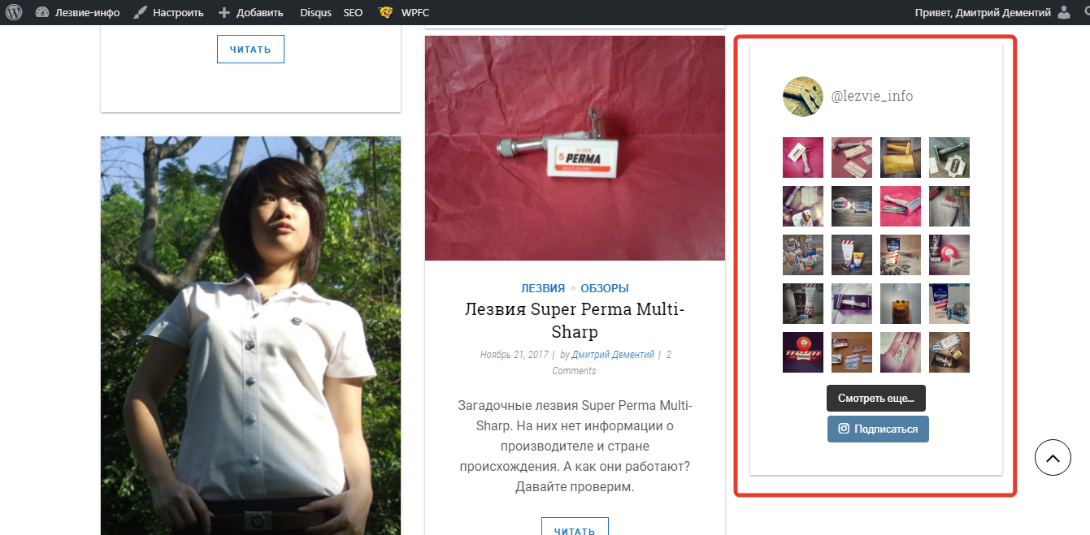Click the @lezvie_info round profile avatar

(x=802, y=97)
